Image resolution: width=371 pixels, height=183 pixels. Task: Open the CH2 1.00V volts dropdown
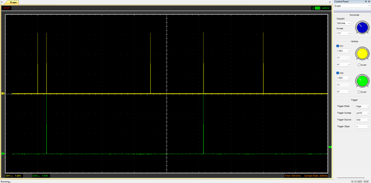pos(344,78)
